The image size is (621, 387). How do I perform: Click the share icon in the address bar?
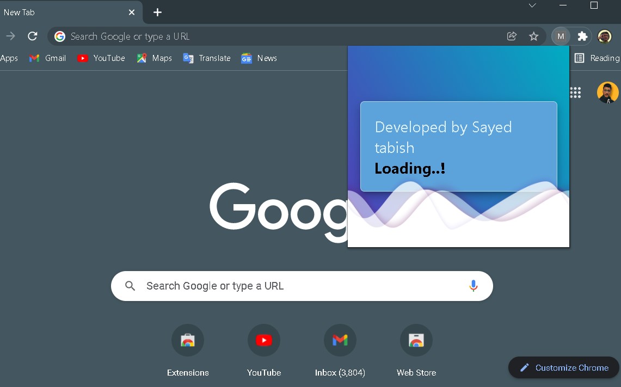click(x=512, y=36)
